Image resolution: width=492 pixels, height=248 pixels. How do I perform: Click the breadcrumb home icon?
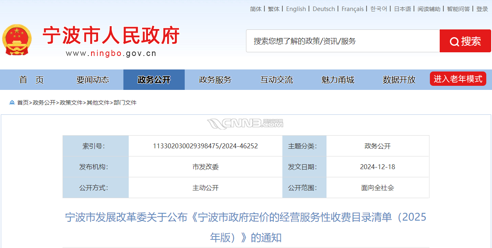tap(12, 103)
